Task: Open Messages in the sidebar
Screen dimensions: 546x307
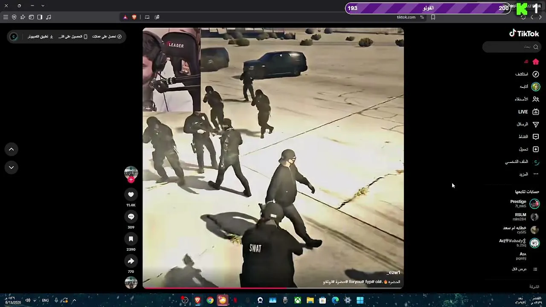Action: click(x=528, y=124)
